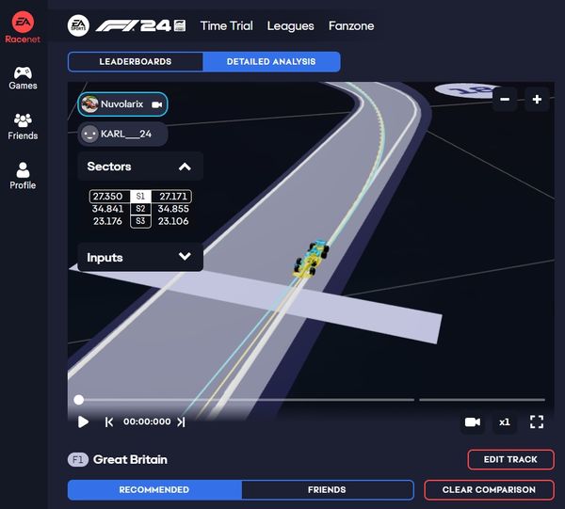
Task: Select the KARL___24 driver chip
Action: point(122,134)
